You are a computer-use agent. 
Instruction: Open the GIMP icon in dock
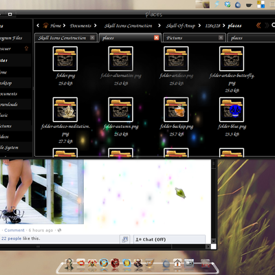coord(149,263)
